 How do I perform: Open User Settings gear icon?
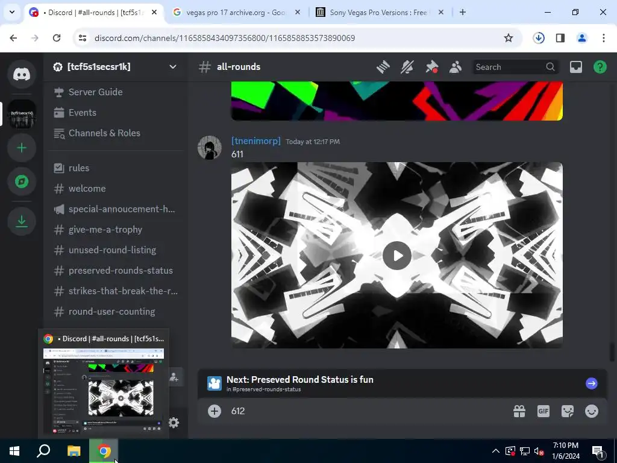pyautogui.click(x=174, y=423)
